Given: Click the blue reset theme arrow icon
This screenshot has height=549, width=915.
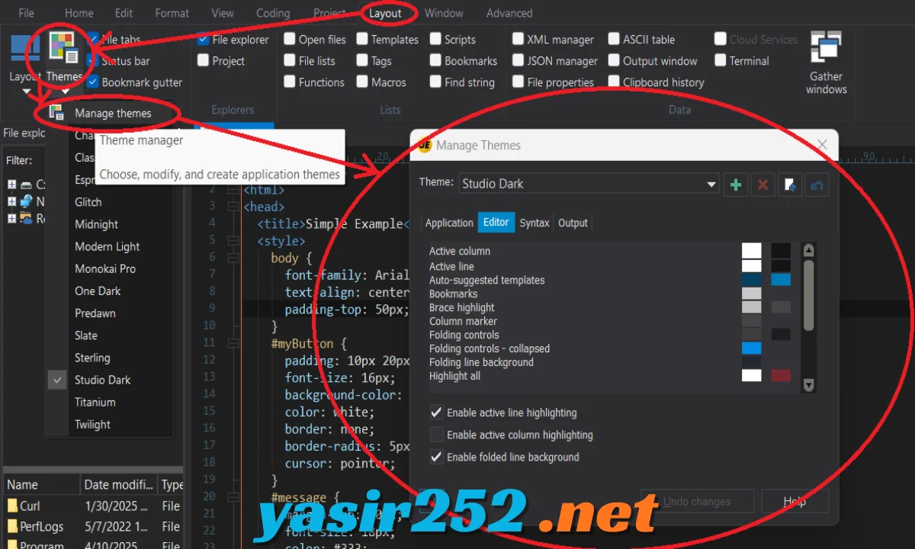Looking at the screenshot, I should pyautogui.click(x=817, y=185).
